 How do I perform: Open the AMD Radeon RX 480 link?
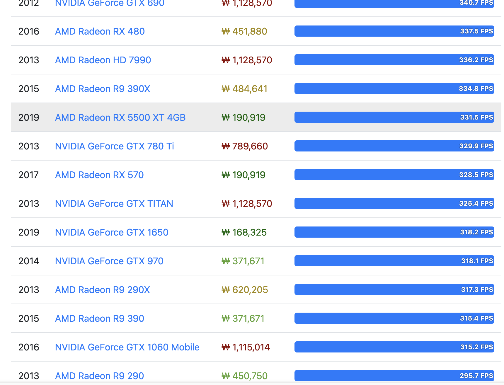pos(100,31)
